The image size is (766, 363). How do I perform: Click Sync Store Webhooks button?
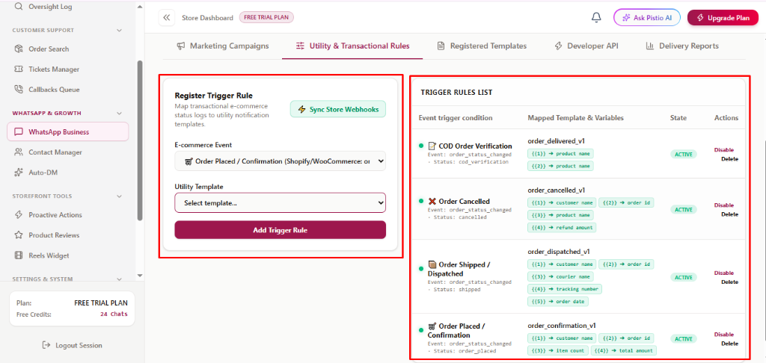[x=338, y=109]
